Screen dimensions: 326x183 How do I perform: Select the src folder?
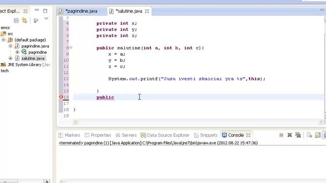(x=10, y=34)
